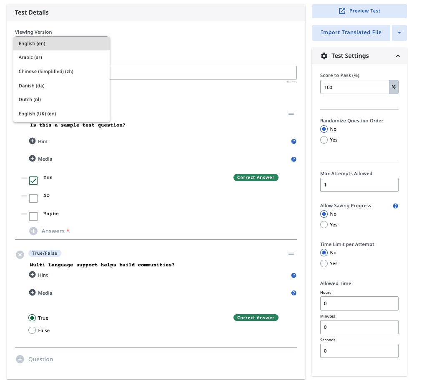Image resolution: width=424 pixels, height=380 pixels.
Task: Open help for Allow Saving Progress
Action: pyautogui.click(x=395, y=206)
